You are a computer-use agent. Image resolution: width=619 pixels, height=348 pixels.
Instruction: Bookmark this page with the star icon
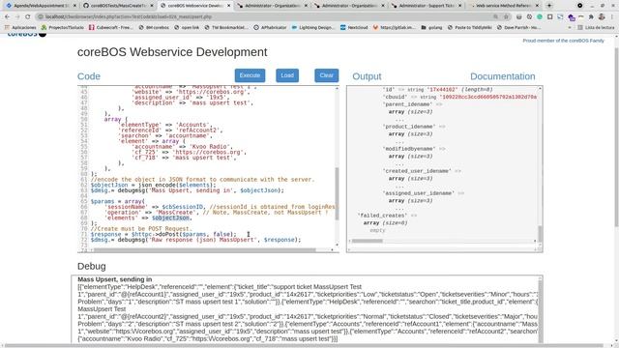click(x=506, y=17)
